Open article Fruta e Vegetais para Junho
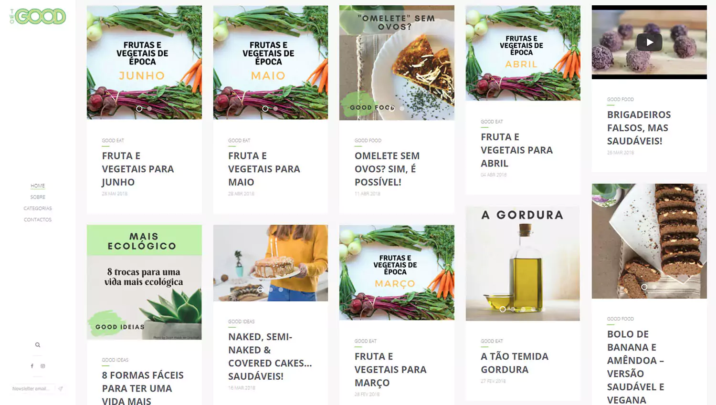Image resolution: width=716 pixels, height=405 pixels. [138, 169]
